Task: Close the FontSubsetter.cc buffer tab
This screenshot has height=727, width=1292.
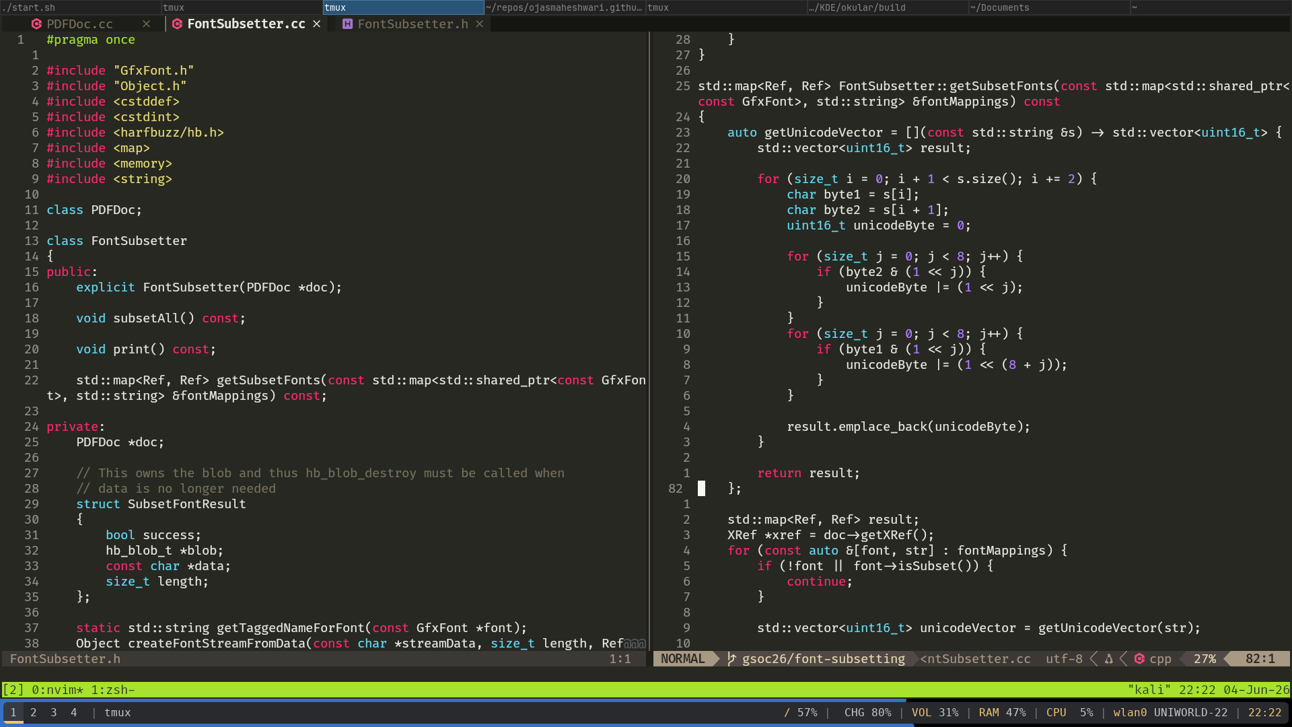Action: [x=316, y=24]
